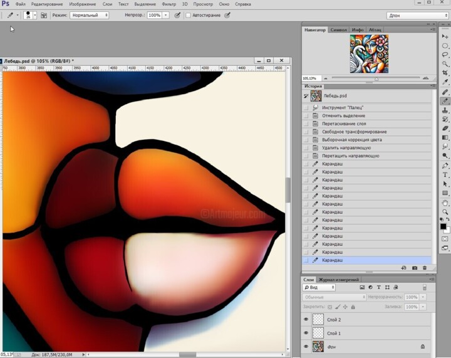Viewport: 451px width, 358px height.
Task: Select the Healing Brush tool
Action: tap(445, 92)
